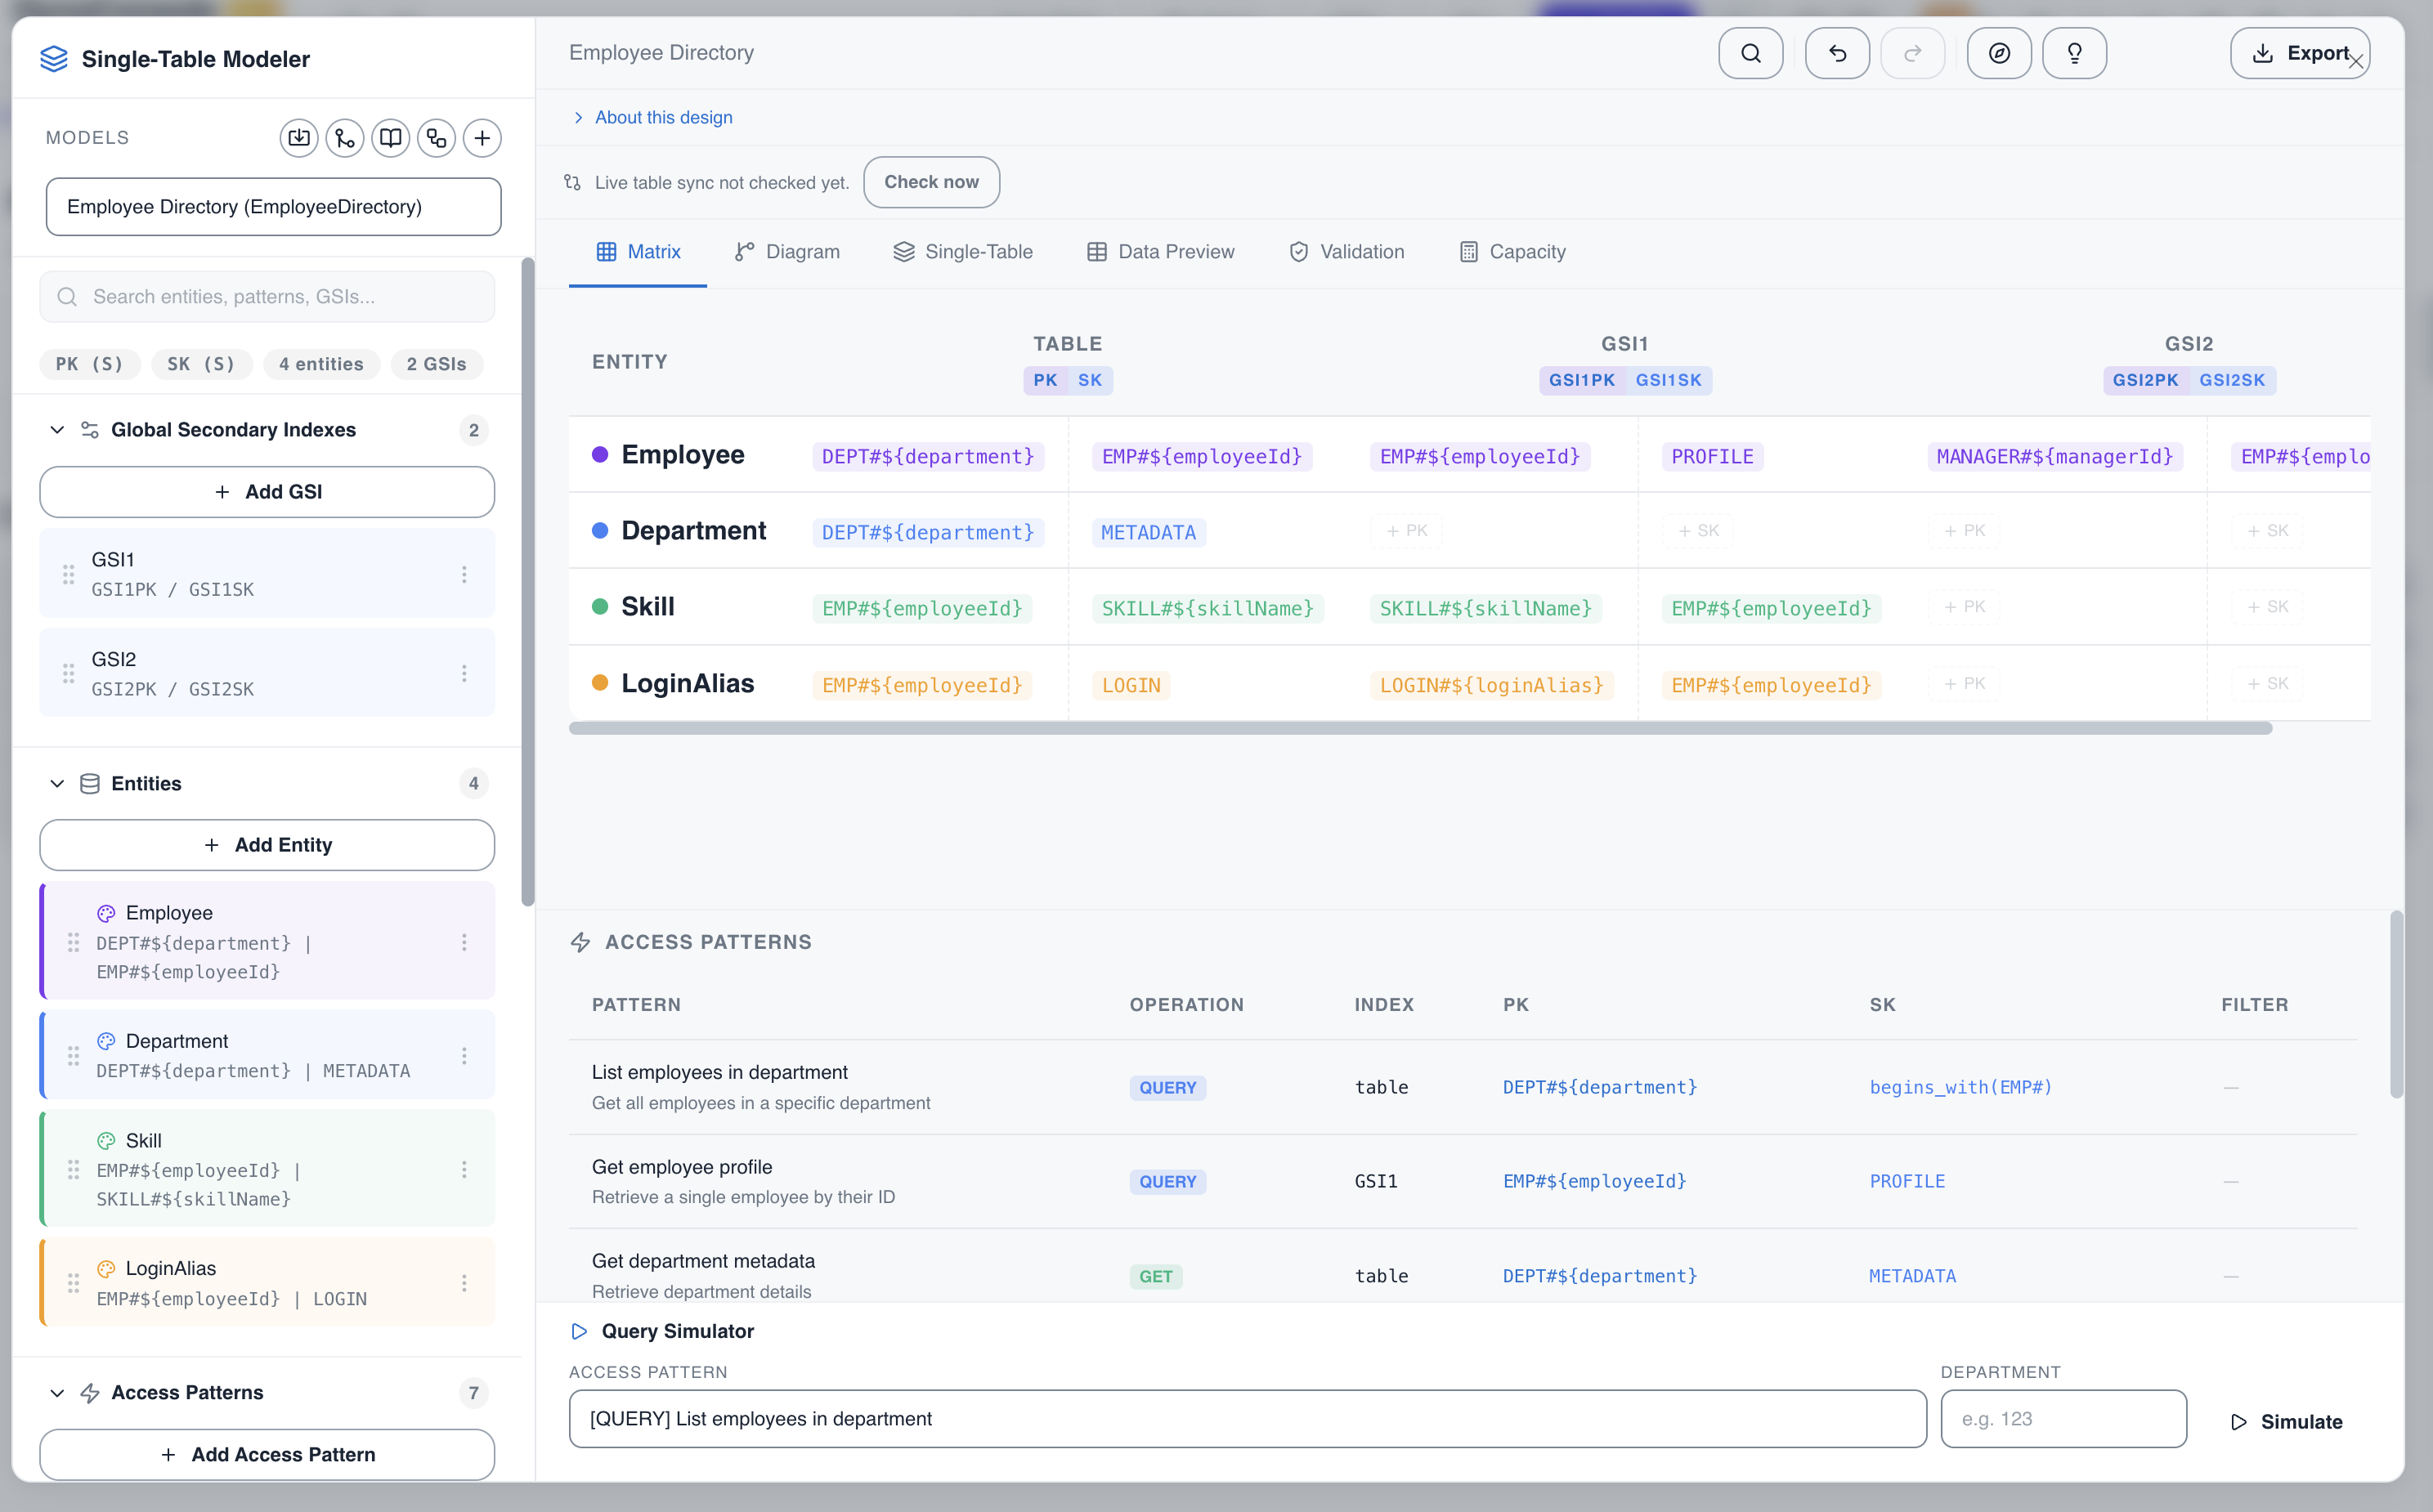The image size is (2433, 1512).
Task: Click LoginAlias row's GSI2 '+ SK' placeholder
Action: [2267, 684]
